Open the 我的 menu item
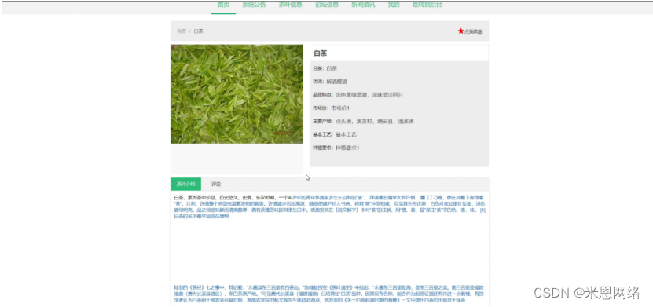The image size is (653, 307). pos(394,5)
